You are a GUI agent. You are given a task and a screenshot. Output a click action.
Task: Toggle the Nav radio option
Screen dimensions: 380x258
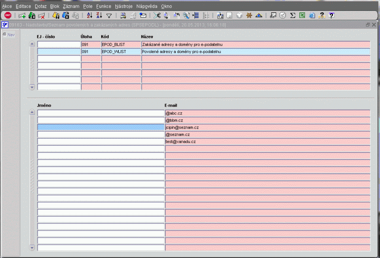coord(4,35)
